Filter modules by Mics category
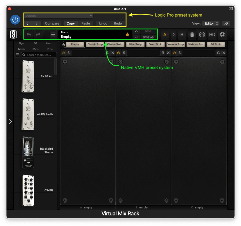 (x=35, y=49)
